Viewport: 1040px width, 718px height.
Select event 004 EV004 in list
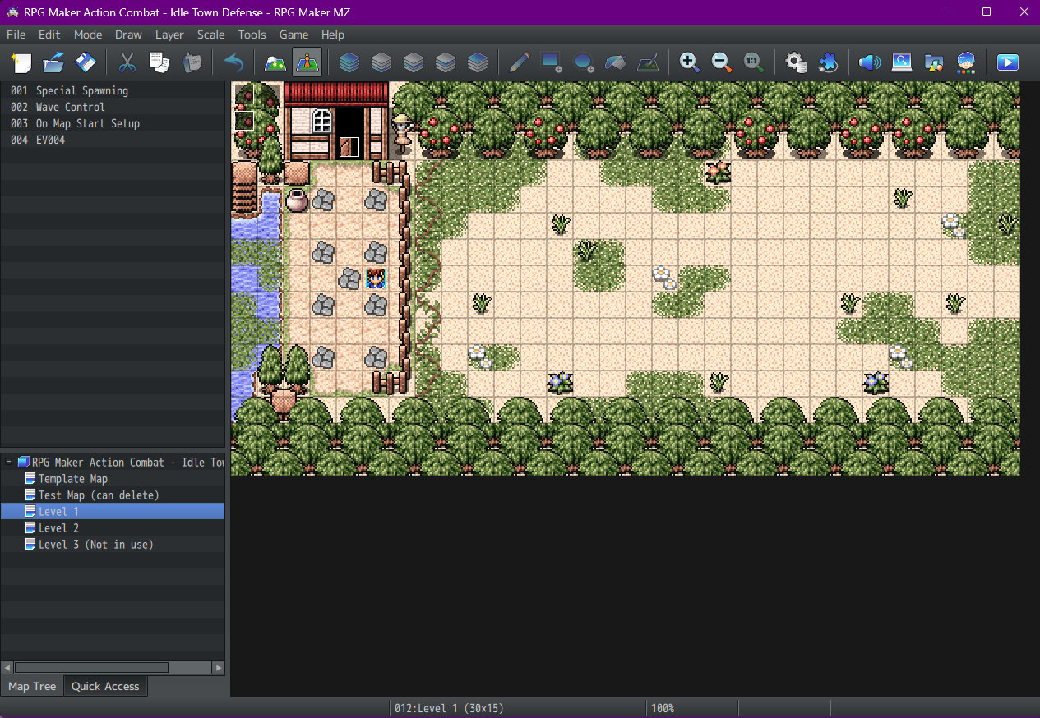tap(113, 140)
